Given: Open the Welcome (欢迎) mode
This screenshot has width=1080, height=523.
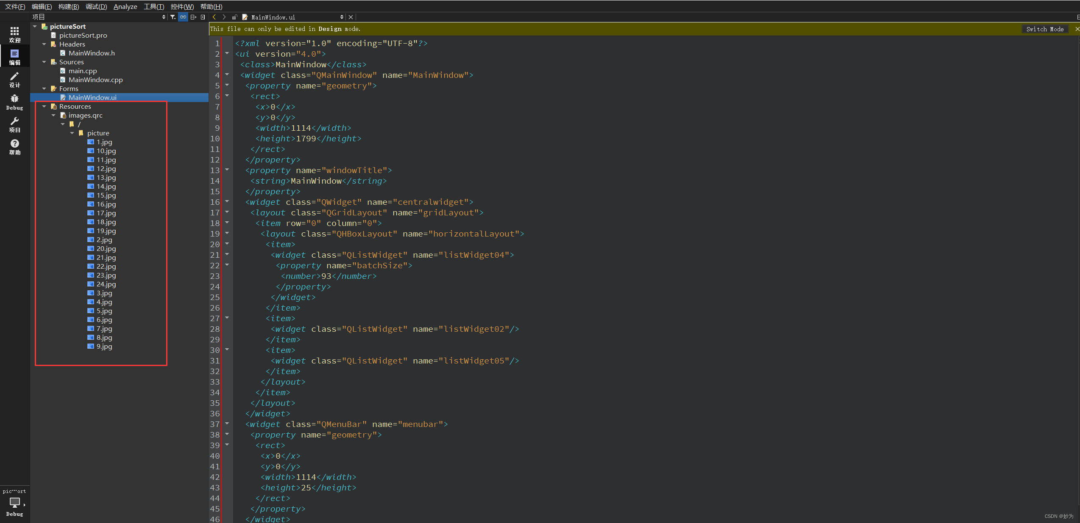Looking at the screenshot, I should point(14,34).
